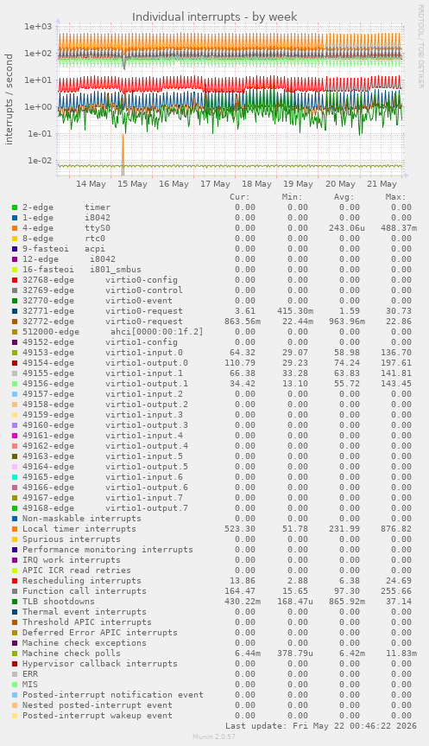Click the RRDTOOL / TOBI OETIKER watermark
Viewport: 429px width, 746px height.
(x=420, y=46)
